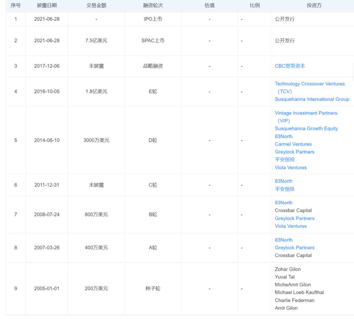Click 公开发行 in the SPAC上市 row
This screenshot has height=319, width=354.
[285, 41]
